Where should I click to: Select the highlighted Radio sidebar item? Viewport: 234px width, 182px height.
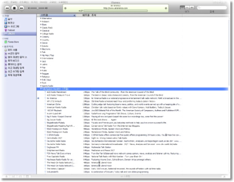point(19,34)
